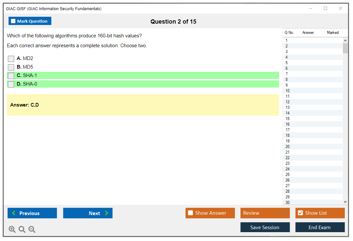Image resolution: width=353 pixels, height=241 pixels.
Task: Check answer option B MD5
Action: pyautogui.click(x=11, y=67)
